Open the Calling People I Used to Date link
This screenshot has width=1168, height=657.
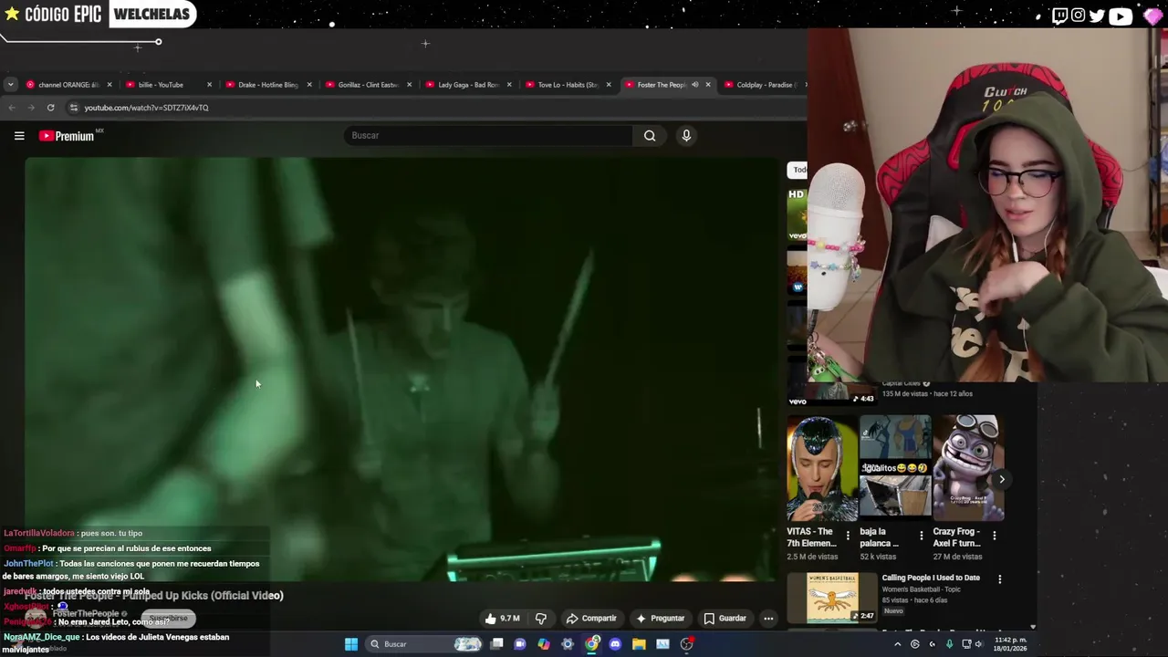tap(931, 578)
